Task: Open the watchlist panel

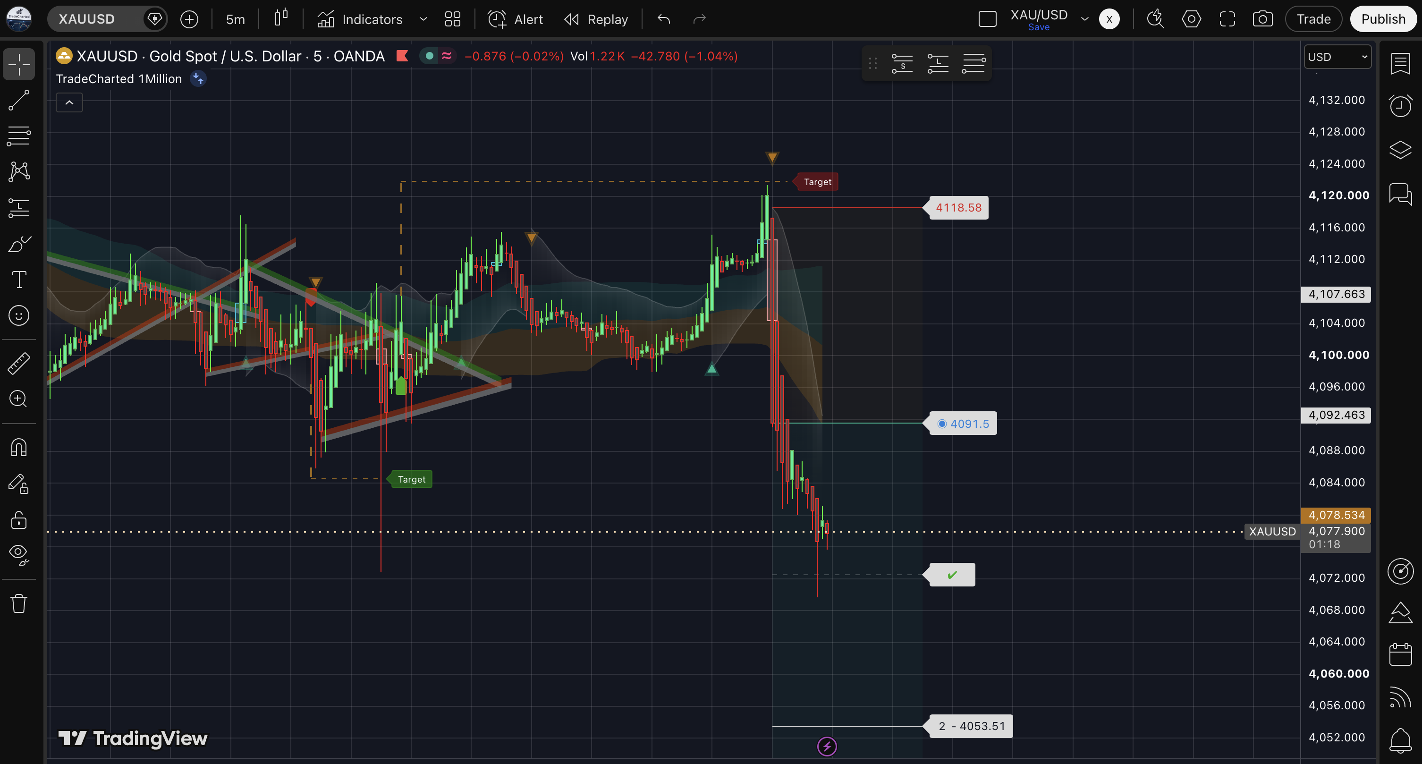Action: (x=1400, y=63)
